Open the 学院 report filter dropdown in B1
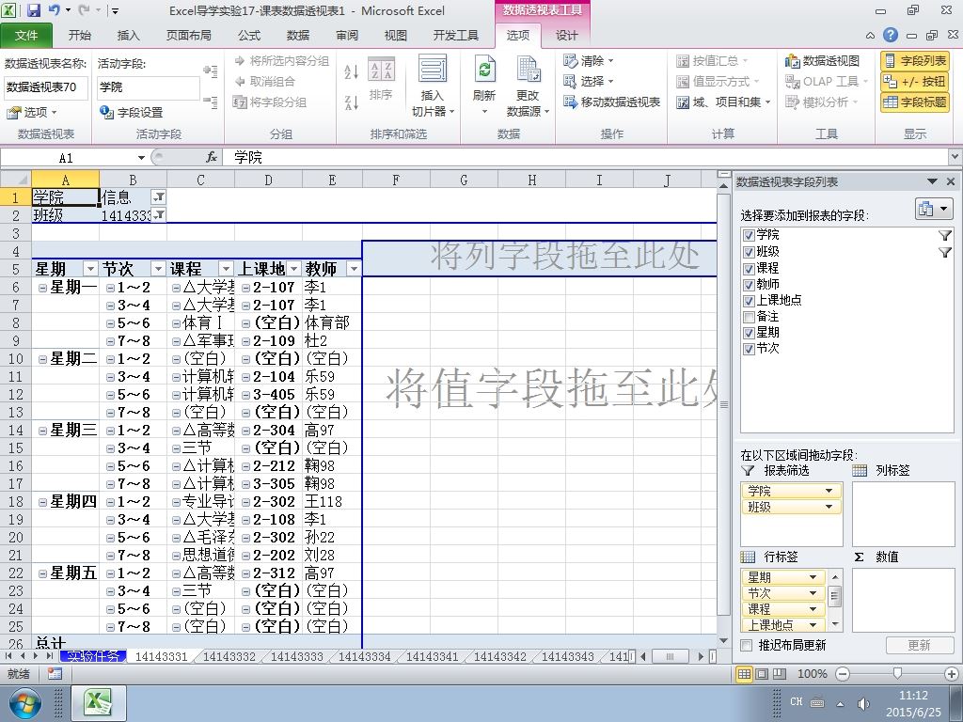The image size is (963, 722). point(158,197)
